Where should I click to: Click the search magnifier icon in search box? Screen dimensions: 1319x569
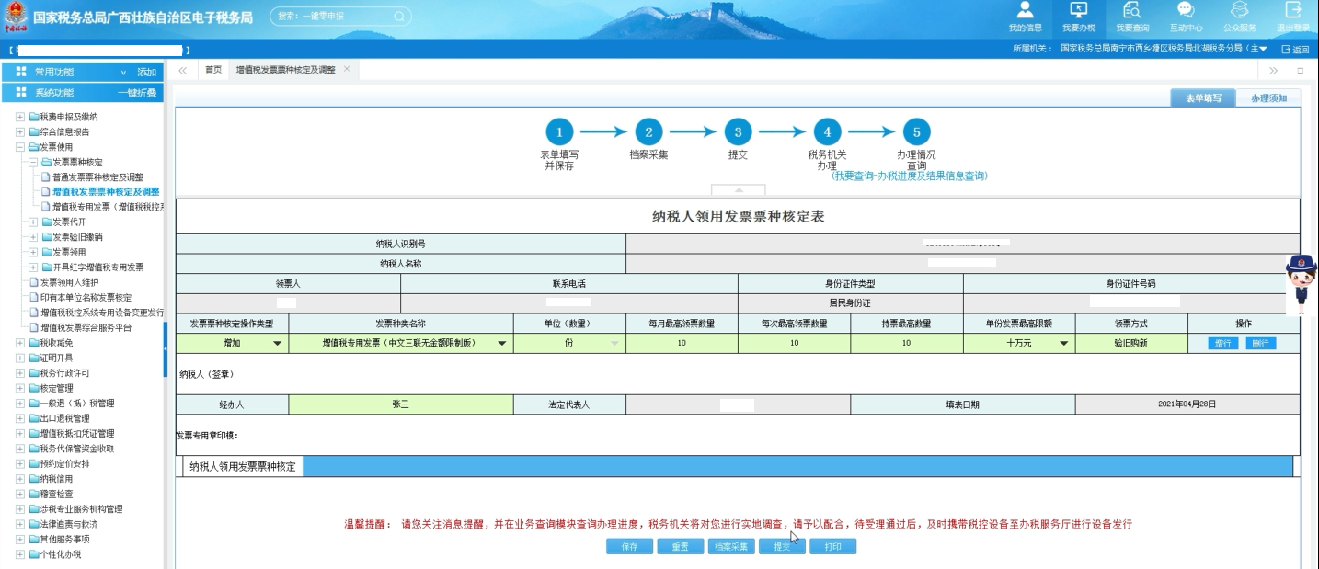(x=399, y=17)
